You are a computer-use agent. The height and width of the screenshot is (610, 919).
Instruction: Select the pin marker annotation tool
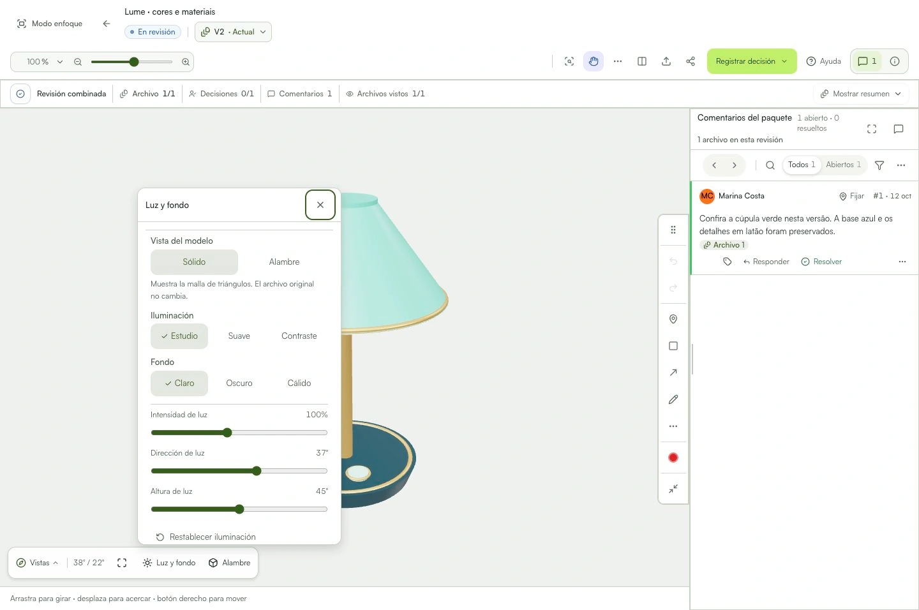pos(673,319)
